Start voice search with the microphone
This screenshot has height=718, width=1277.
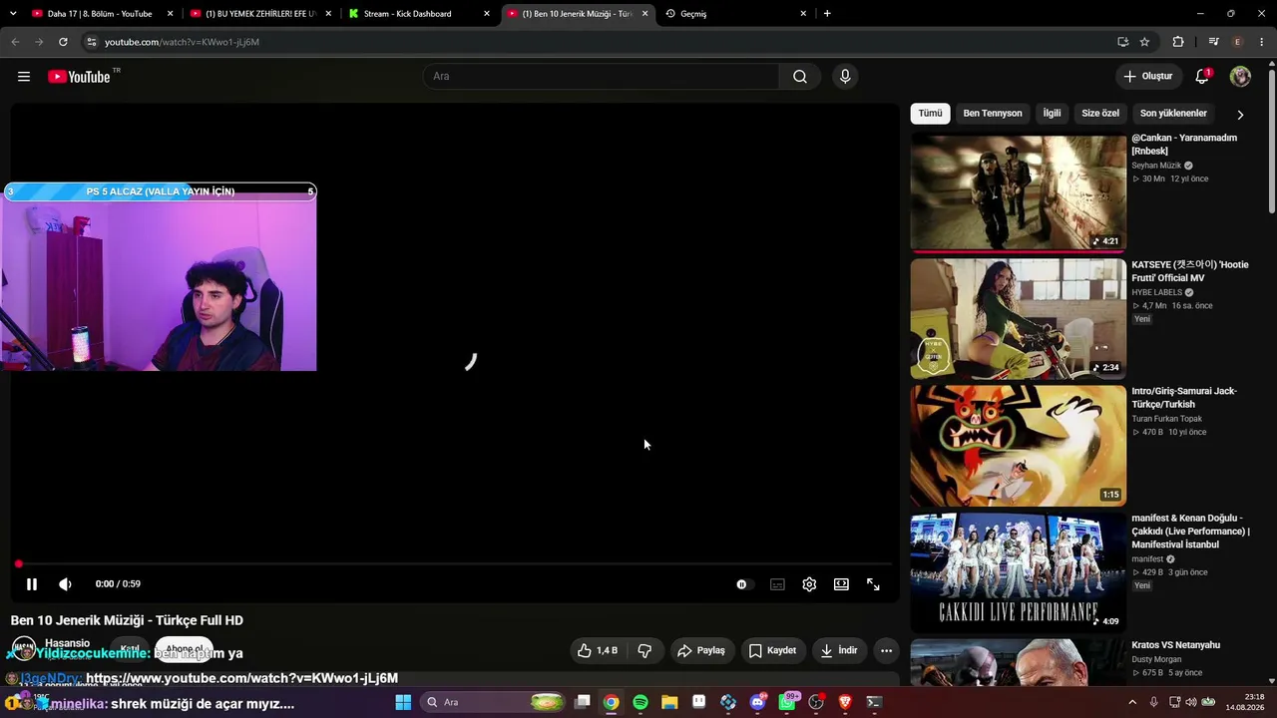[845, 77]
